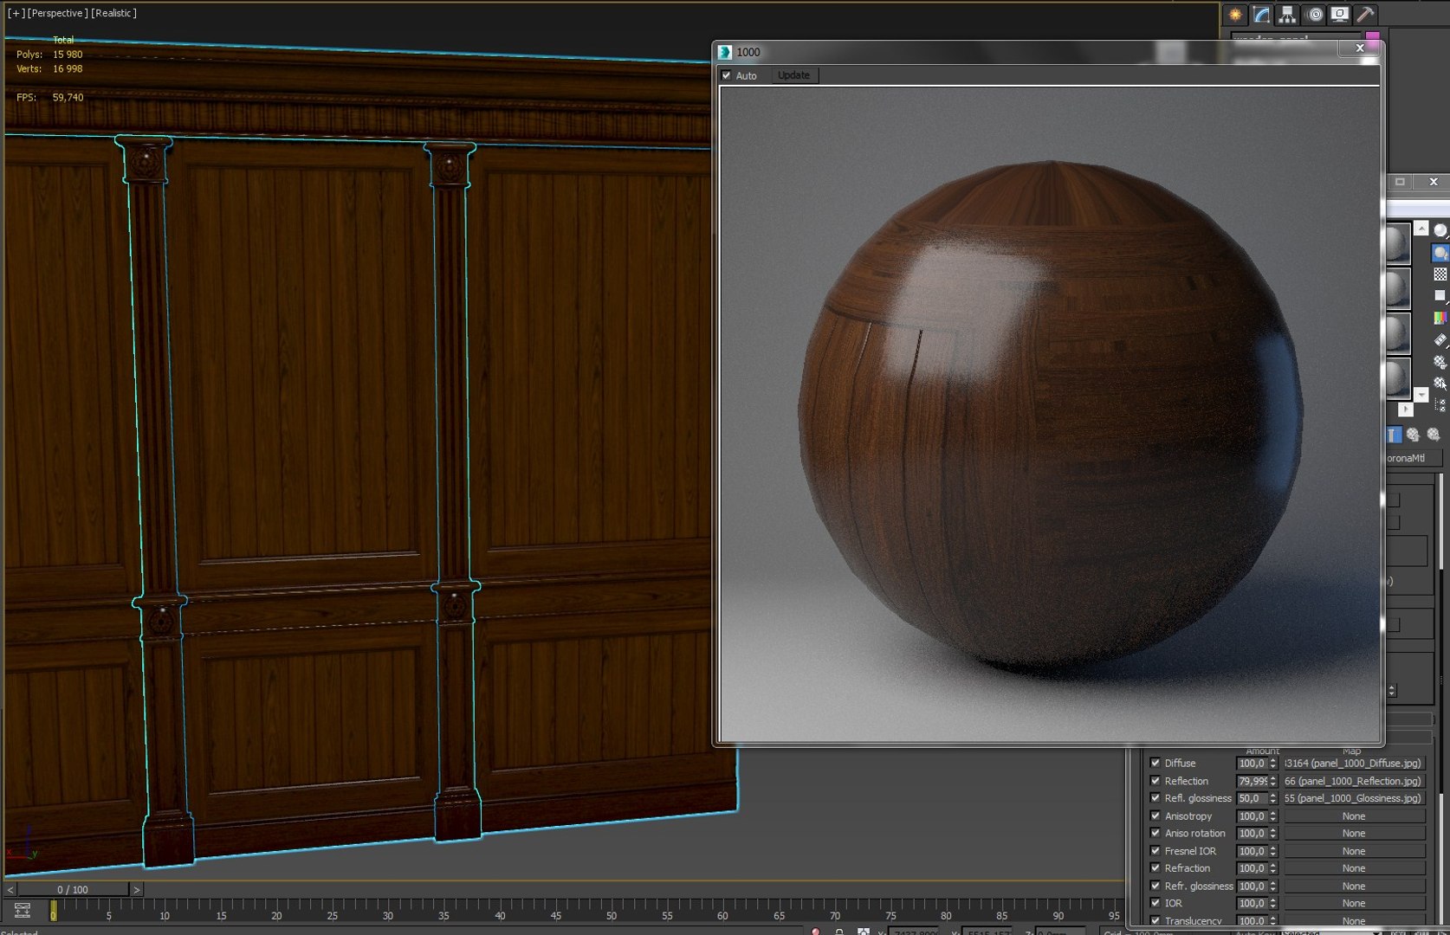Click the material editor options icon

coord(1440,362)
